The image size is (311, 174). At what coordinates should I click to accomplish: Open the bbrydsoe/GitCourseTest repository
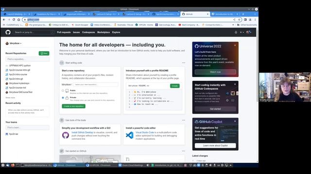pos(20,92)
